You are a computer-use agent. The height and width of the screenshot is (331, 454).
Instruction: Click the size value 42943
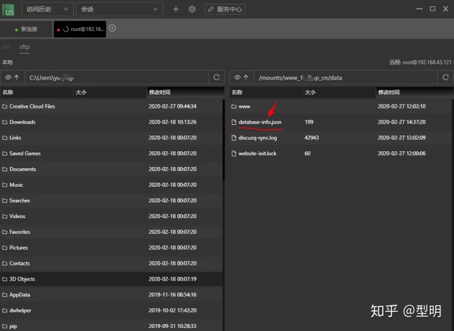pos(311,137)
